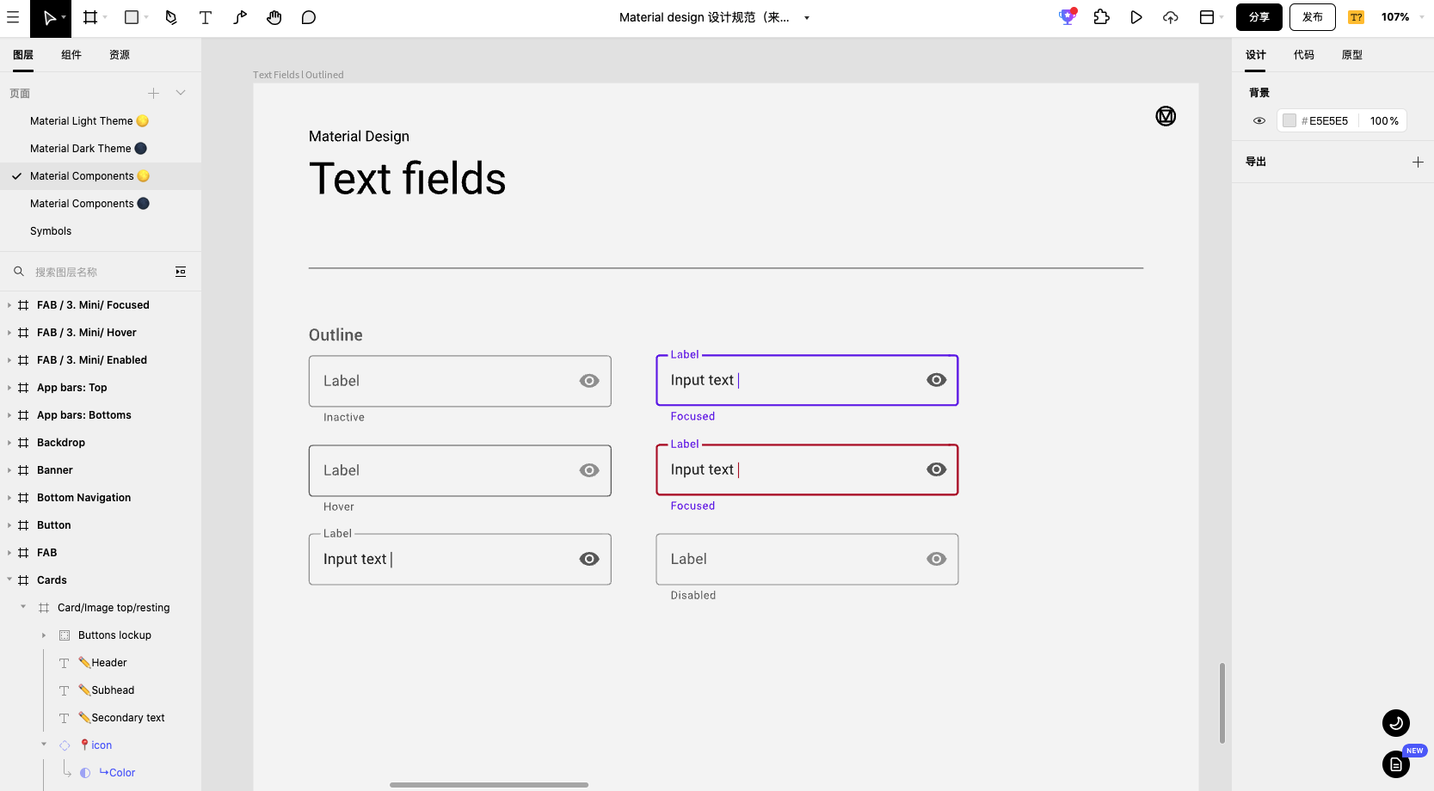
Task: Expand the Buttons lockup group
Action: 44,635
